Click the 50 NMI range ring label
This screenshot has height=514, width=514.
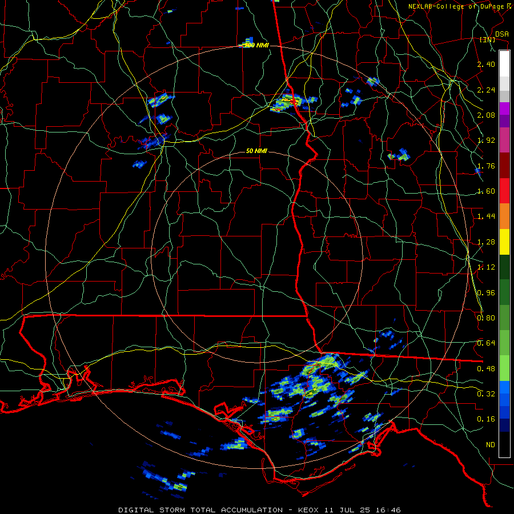(x=256, y=151)
